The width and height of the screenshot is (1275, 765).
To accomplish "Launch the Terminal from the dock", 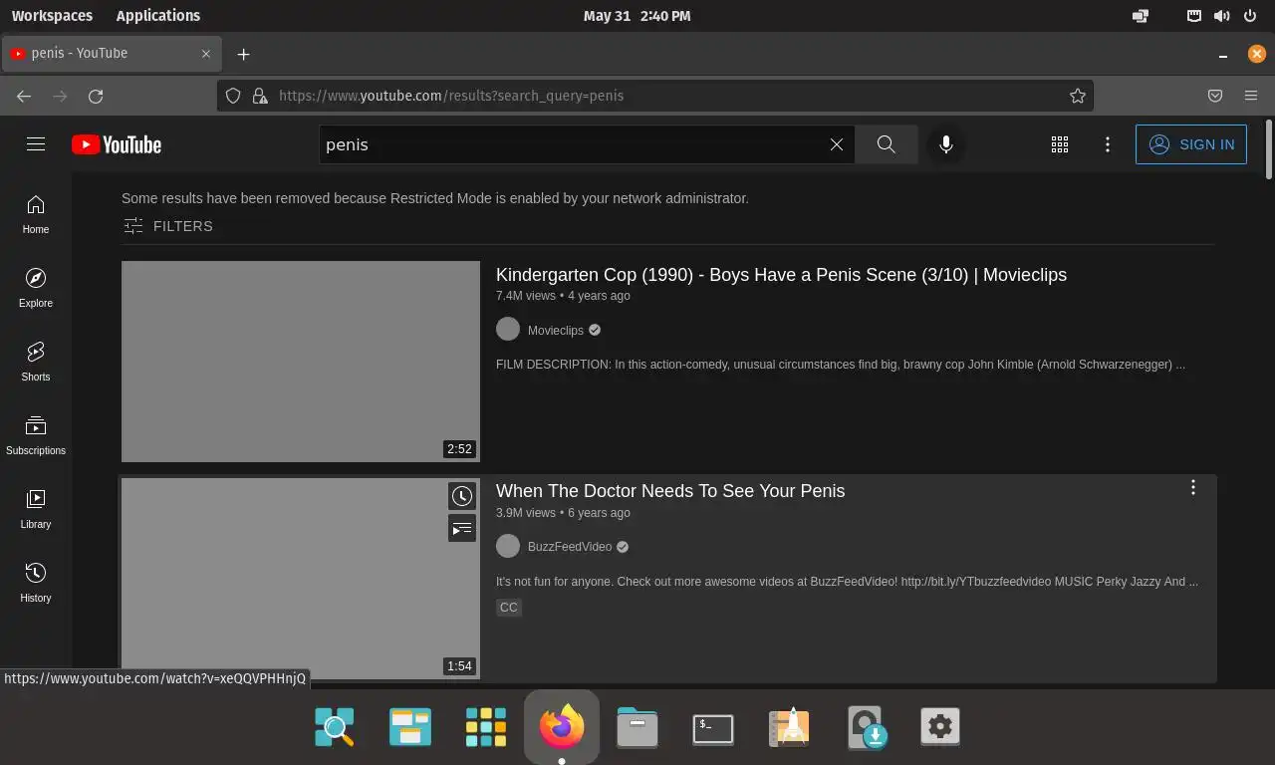I will pyautogui.click(x=713, y=727).
